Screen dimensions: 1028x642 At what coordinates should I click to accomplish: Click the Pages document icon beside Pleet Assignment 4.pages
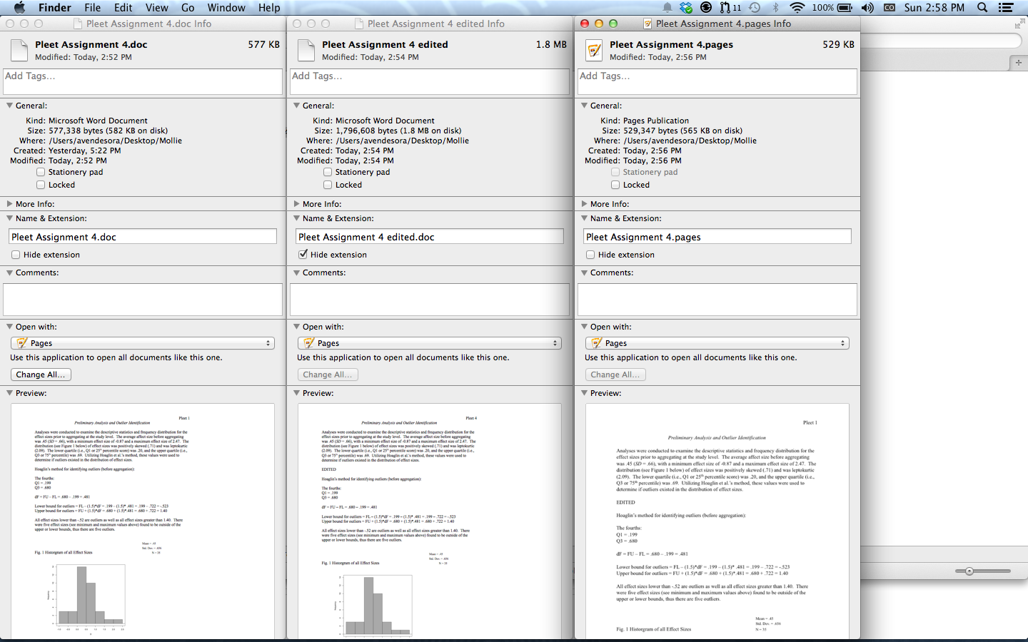593,51
